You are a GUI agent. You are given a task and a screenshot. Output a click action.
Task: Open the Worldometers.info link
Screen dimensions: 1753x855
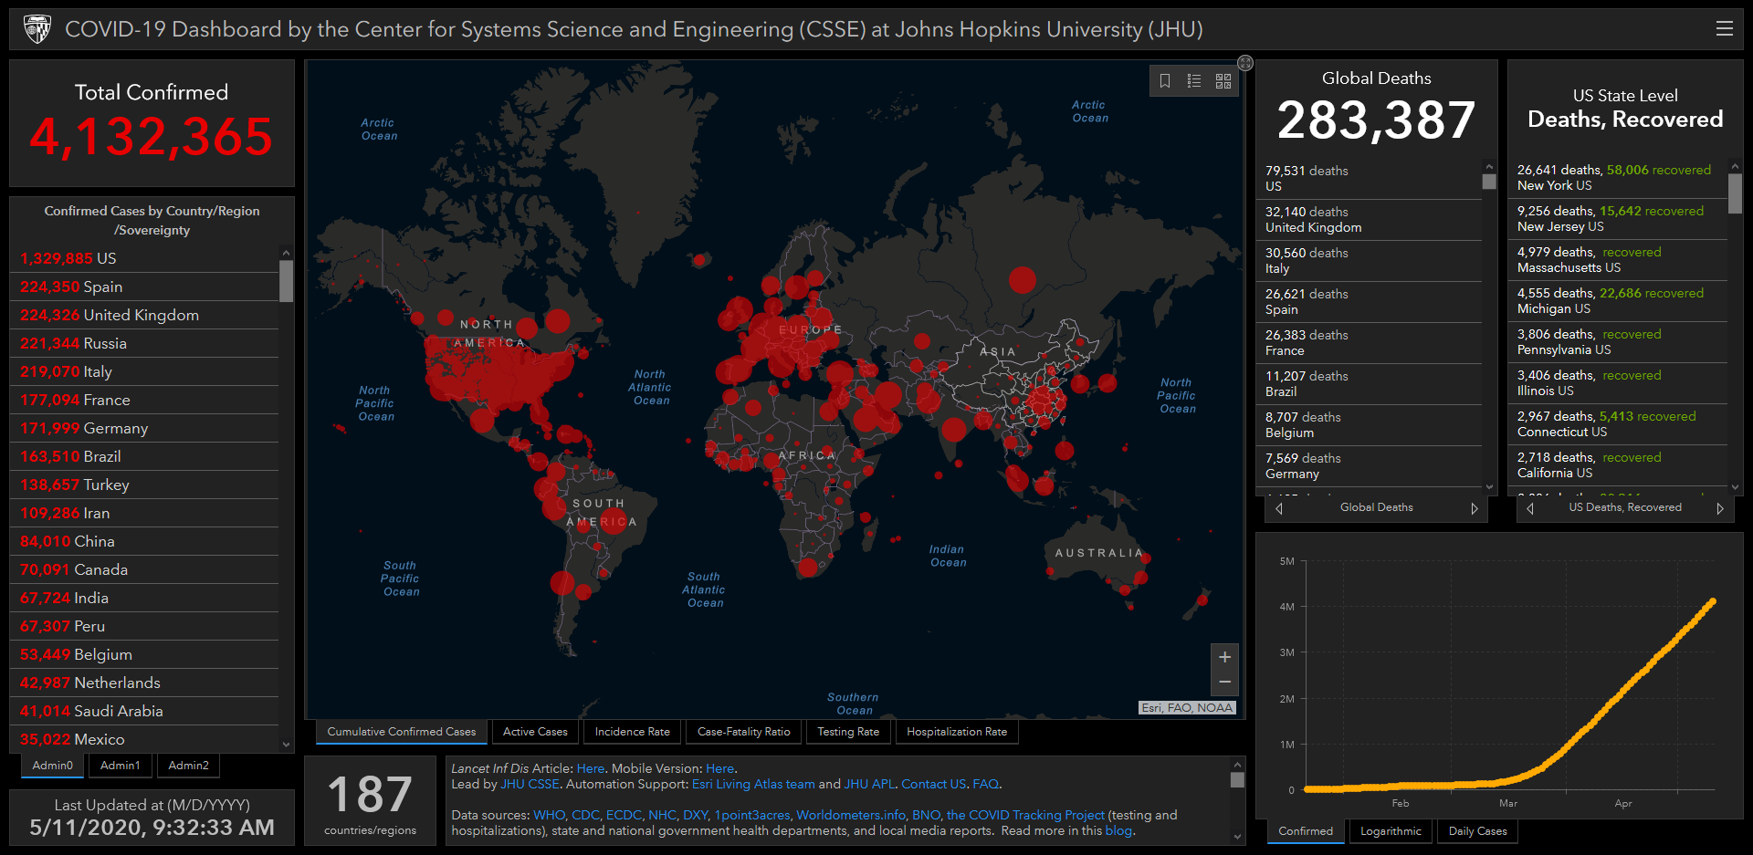pyautogui.click(x=851, y=815)
